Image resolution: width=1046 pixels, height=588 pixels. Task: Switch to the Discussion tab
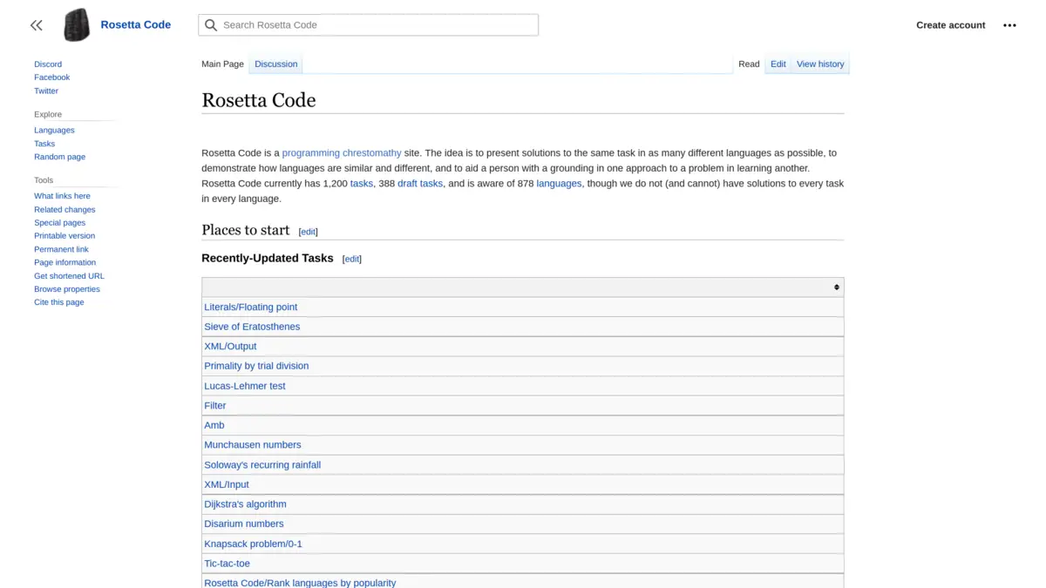(x=275, y=64)
